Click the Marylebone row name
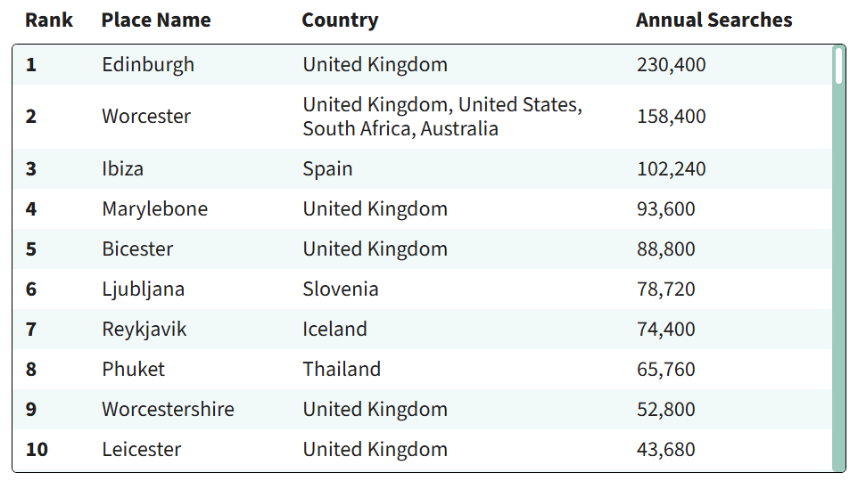 (x=154, y=209)
